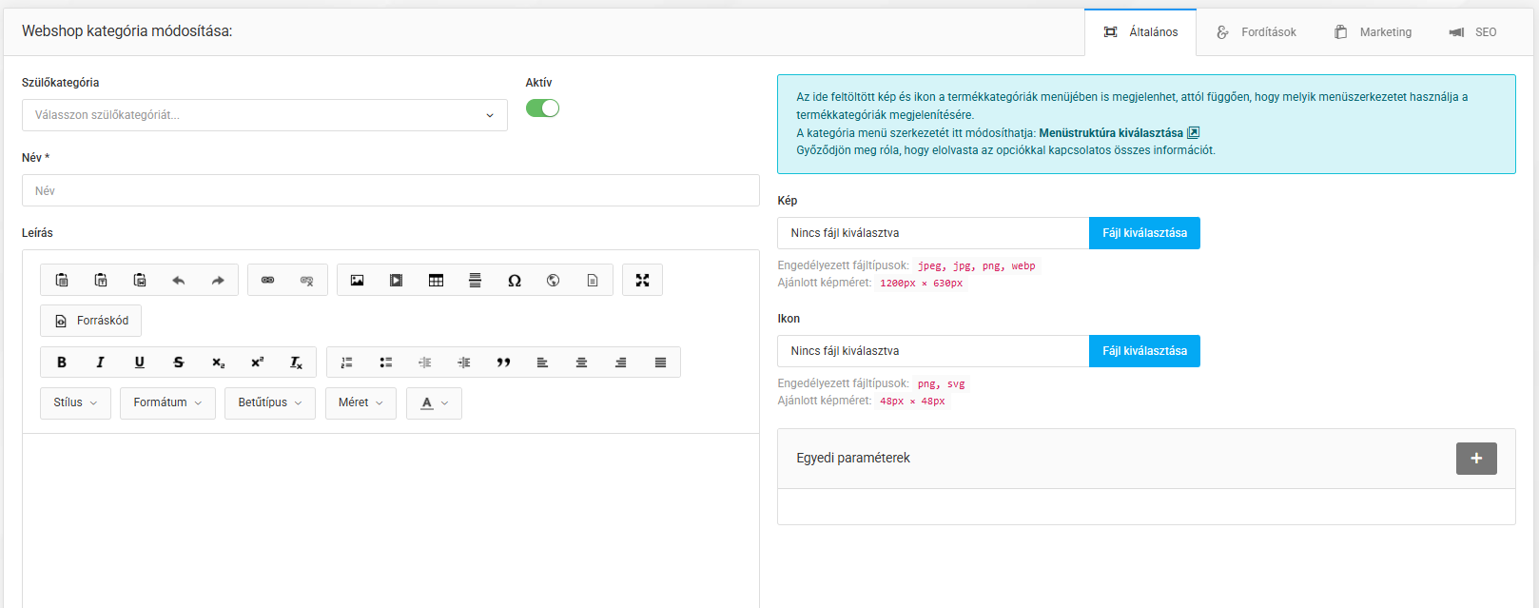Toggle underline formatting
The height and width of the screenshot is (608, 1539).
click(140, 363)
